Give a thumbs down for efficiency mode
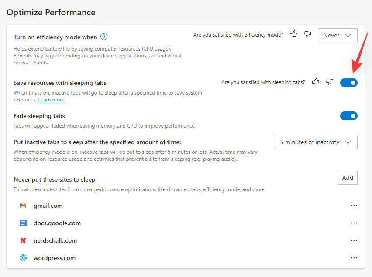The width and height of the screenshot is (372, 277). click(307, 34)
